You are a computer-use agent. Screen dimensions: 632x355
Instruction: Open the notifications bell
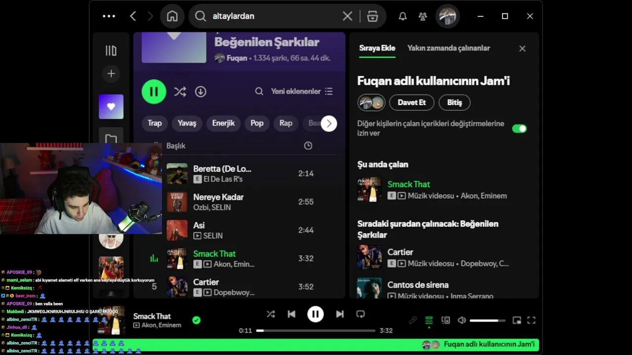(x=403, y=16)
